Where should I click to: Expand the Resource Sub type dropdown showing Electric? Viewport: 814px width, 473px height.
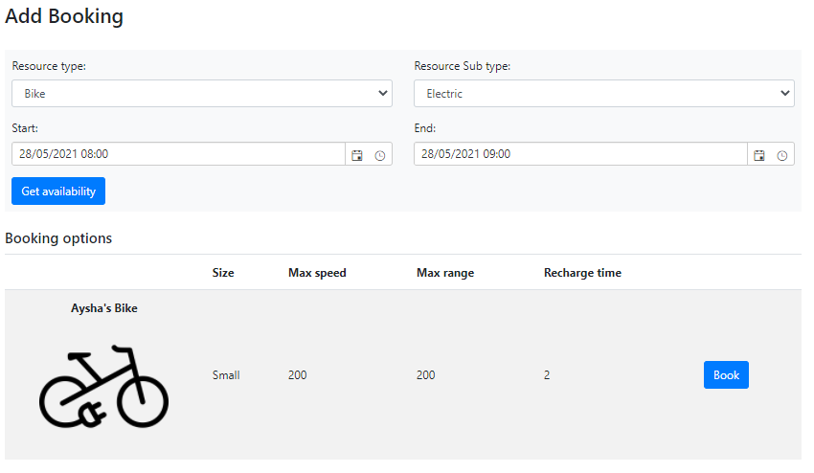[604, 94]
